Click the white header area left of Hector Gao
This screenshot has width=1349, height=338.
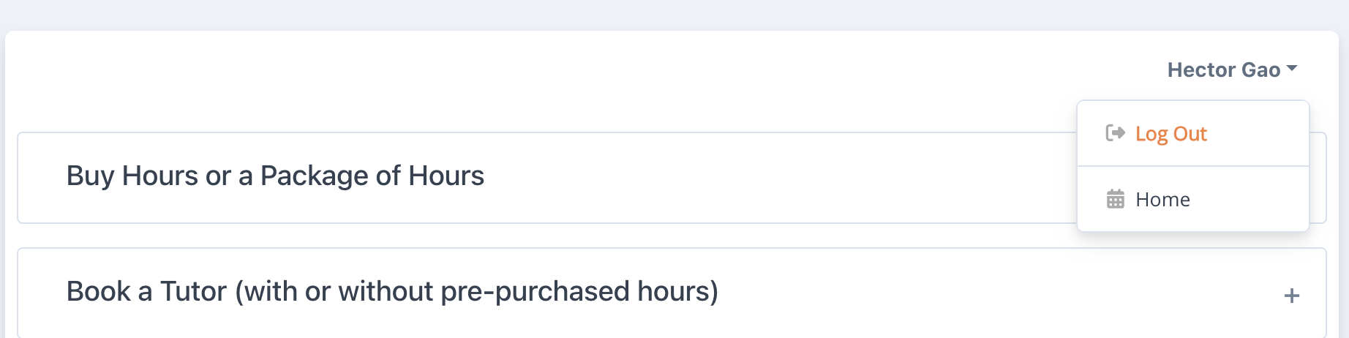pyautogui.click(x=585, y=70)
